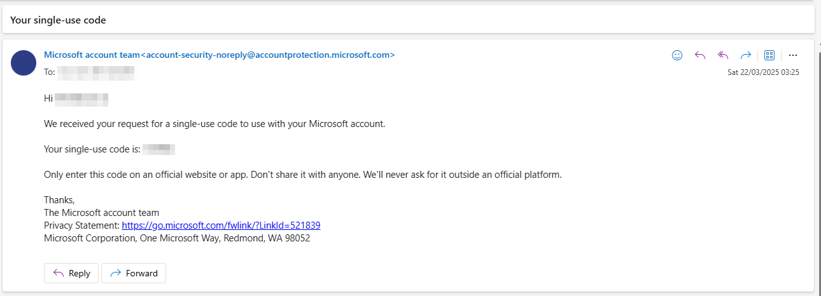Viewport: 821px width, 296px height.
Task: Click the Reply button below the message
Action: coord(71,273)
